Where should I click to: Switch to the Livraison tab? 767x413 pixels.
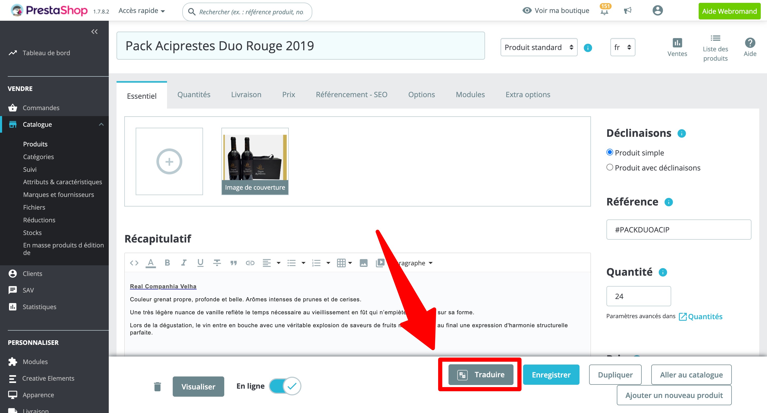[x=246, y=95]
